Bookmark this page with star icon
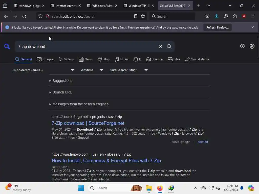The image size is (259, 194). coord(143,16)
